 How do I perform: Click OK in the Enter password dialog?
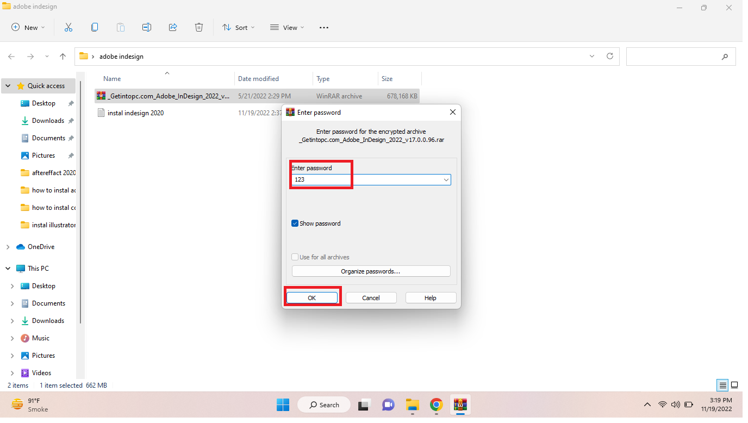(x=312, y=298)
